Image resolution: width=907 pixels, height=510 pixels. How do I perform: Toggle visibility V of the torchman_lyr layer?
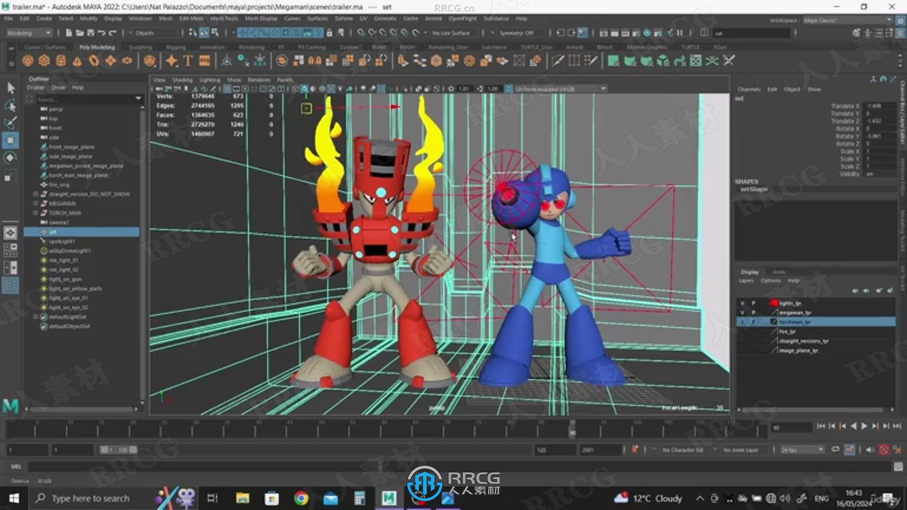click(x=742, y=322)
